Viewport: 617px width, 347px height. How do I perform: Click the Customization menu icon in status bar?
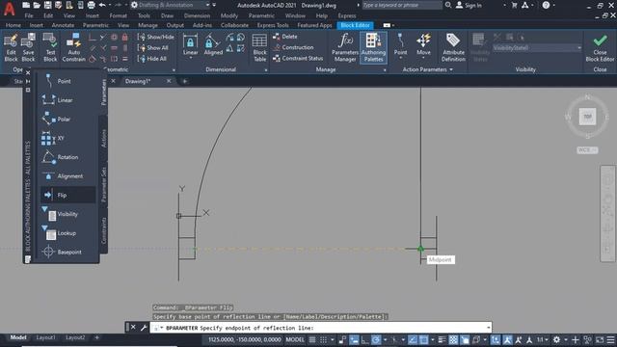(610, 339)
